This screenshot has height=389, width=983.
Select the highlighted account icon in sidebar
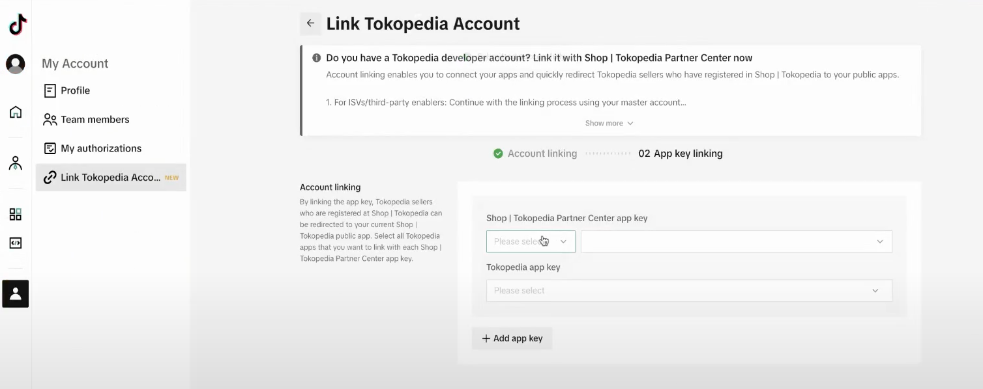point(16,293)
